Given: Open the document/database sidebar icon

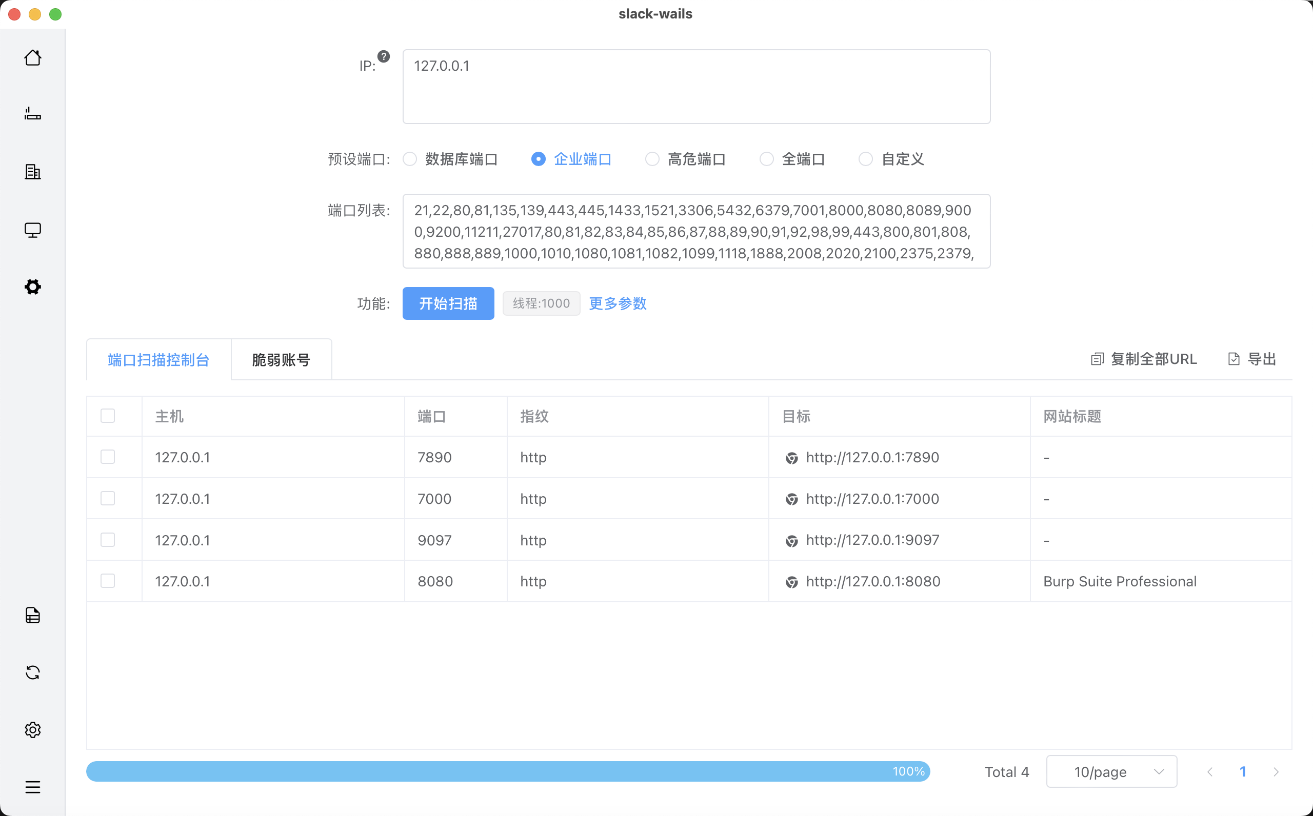Looking at the screenshot, I should pos(32,615).
